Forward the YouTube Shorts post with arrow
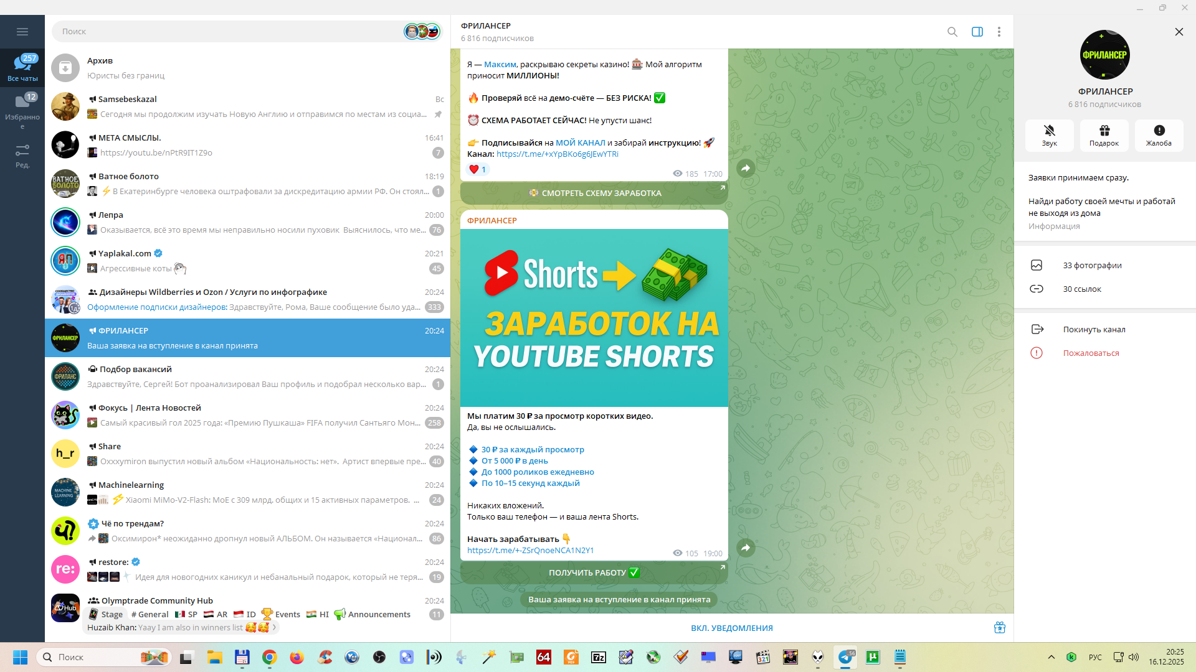 745,548
